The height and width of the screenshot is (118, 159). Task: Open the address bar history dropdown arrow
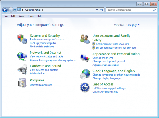click(97, 10)
